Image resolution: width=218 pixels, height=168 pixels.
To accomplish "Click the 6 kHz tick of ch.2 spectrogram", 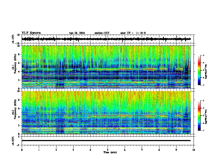I will (x=19, y=108).
